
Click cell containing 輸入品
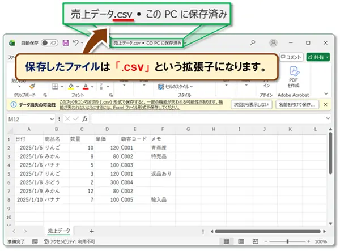click(x=163, y=199)
